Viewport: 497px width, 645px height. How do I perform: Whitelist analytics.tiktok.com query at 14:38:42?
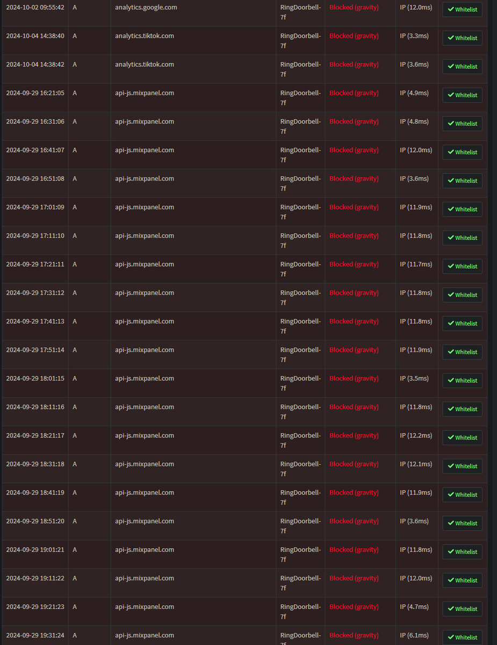tap(462, 67)
